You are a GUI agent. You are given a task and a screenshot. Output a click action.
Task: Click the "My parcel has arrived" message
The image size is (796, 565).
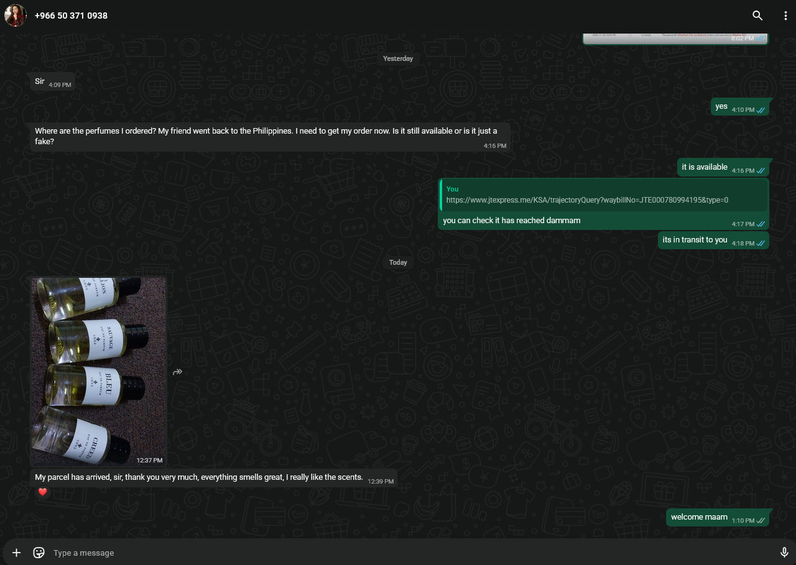[199, 477]
